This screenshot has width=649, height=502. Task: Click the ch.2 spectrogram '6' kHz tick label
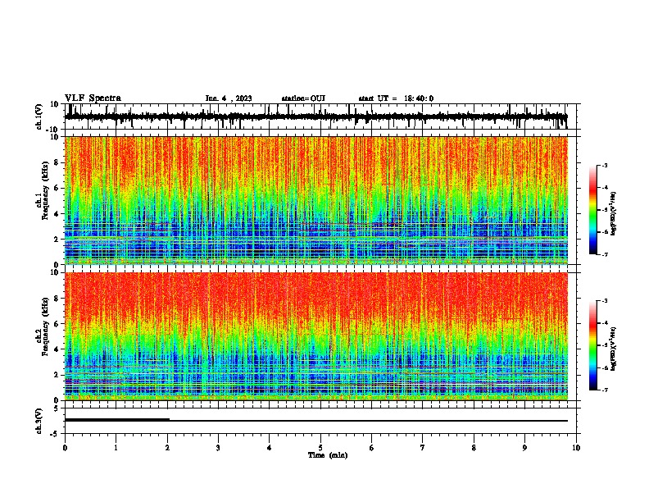(x=57, y=324)
